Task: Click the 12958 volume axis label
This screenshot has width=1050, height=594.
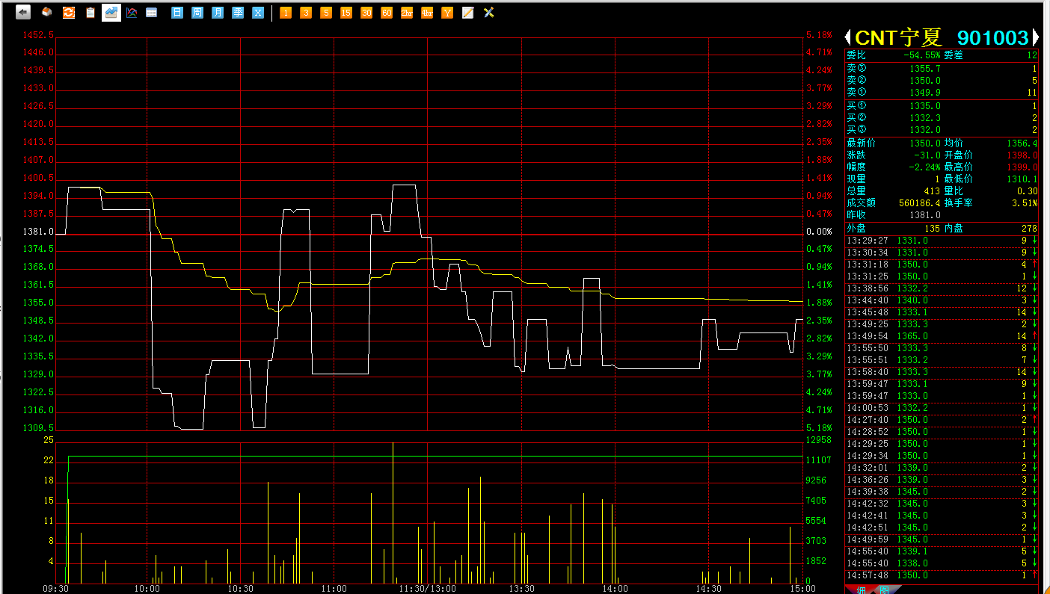Action: 819,440
